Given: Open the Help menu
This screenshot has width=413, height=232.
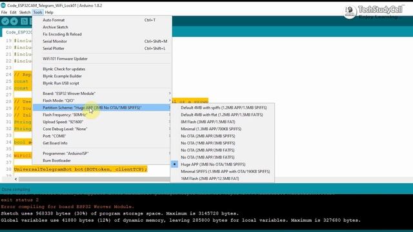Looking at the screenshot, I should (49, 12).
